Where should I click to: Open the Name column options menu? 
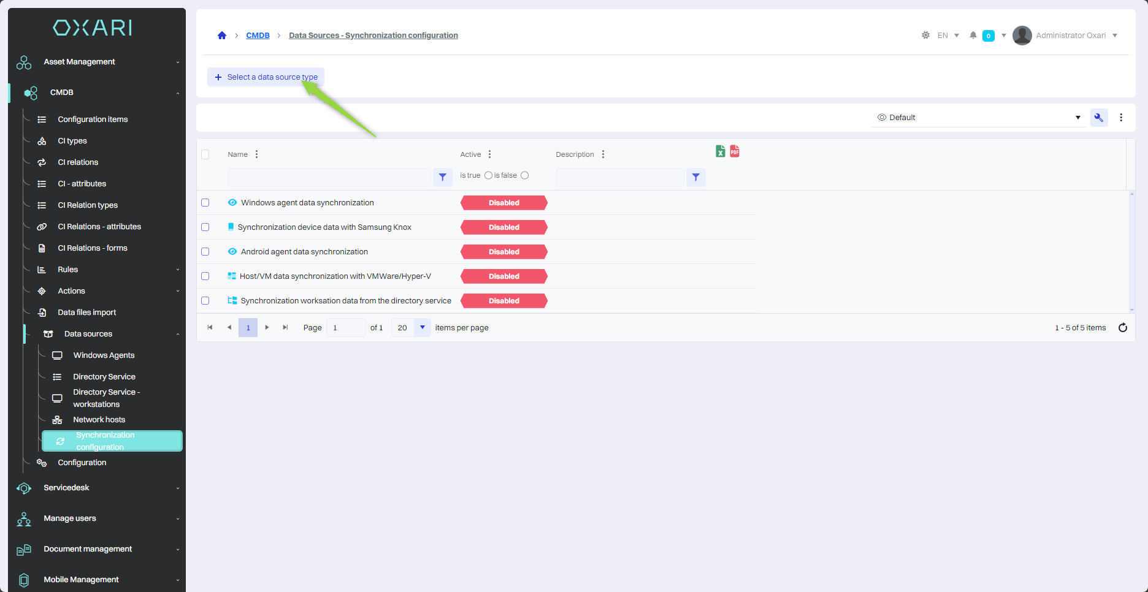[x=256, y=154]
